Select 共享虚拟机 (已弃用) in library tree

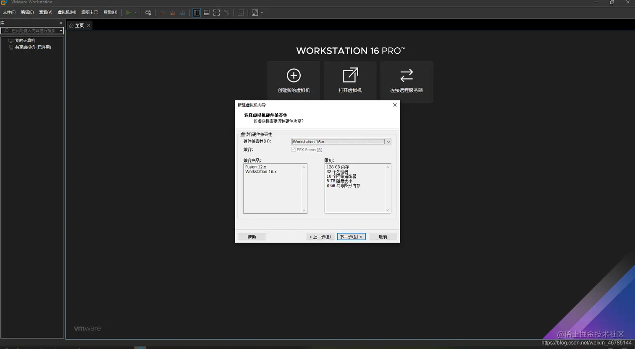pyautogui.click(x=33, y=47)
